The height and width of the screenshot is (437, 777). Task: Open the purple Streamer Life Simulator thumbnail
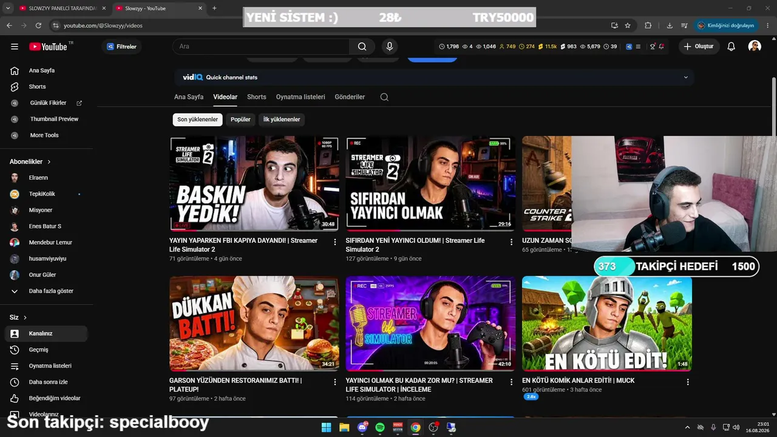pos(430,324)
